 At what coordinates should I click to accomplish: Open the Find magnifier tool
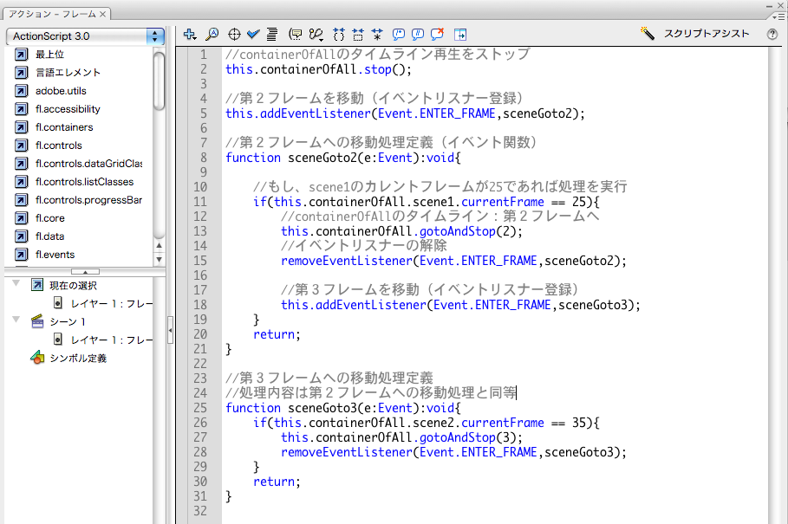point(212,34)
